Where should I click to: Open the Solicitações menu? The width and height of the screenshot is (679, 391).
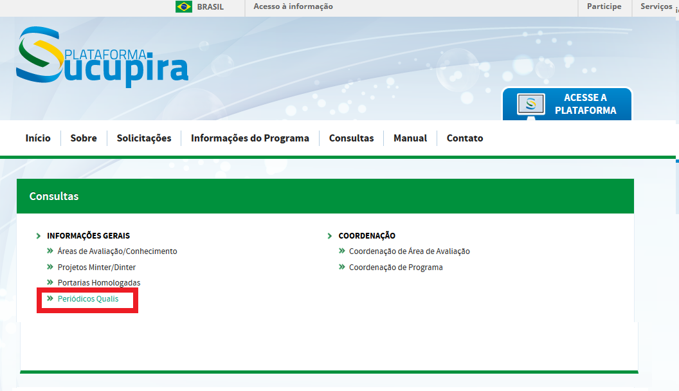pyautogui.click(x=144, y=138)
